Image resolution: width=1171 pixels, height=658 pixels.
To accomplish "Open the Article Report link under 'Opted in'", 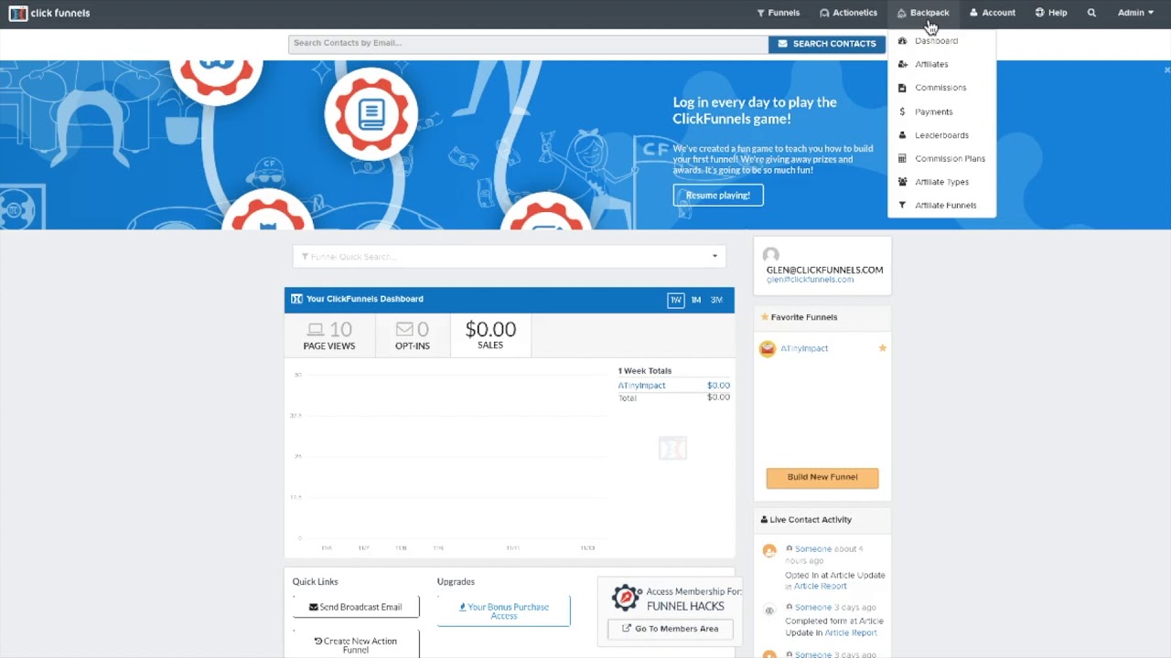I will tap(820, 586).
